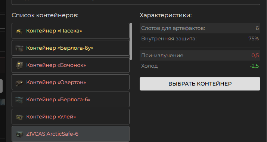Click the «Берлога-6» container icon

19,100
